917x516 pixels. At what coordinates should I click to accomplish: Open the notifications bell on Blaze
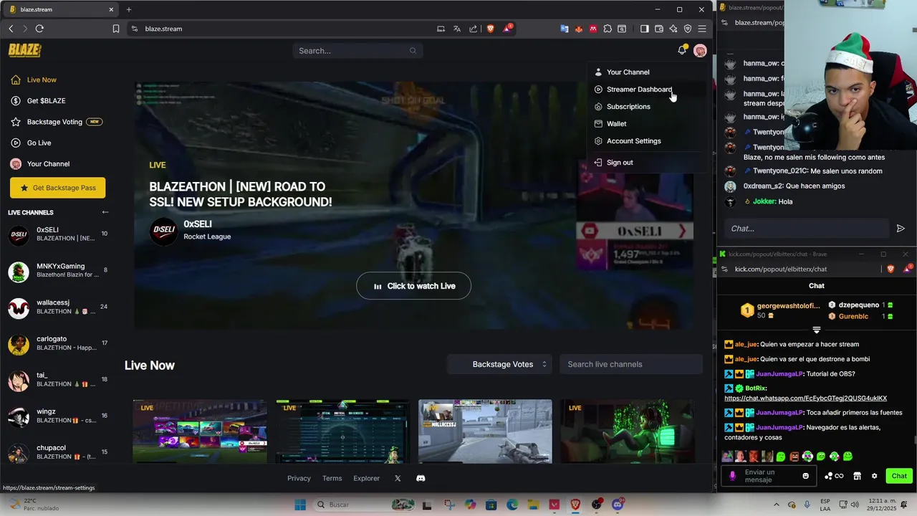[x=682, y=50]
